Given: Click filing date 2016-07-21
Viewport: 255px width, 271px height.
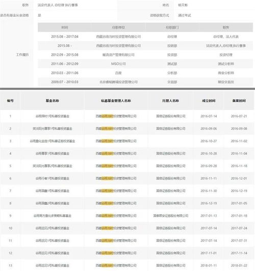Looking at the screenshot, I should click(x=239, y=116).
